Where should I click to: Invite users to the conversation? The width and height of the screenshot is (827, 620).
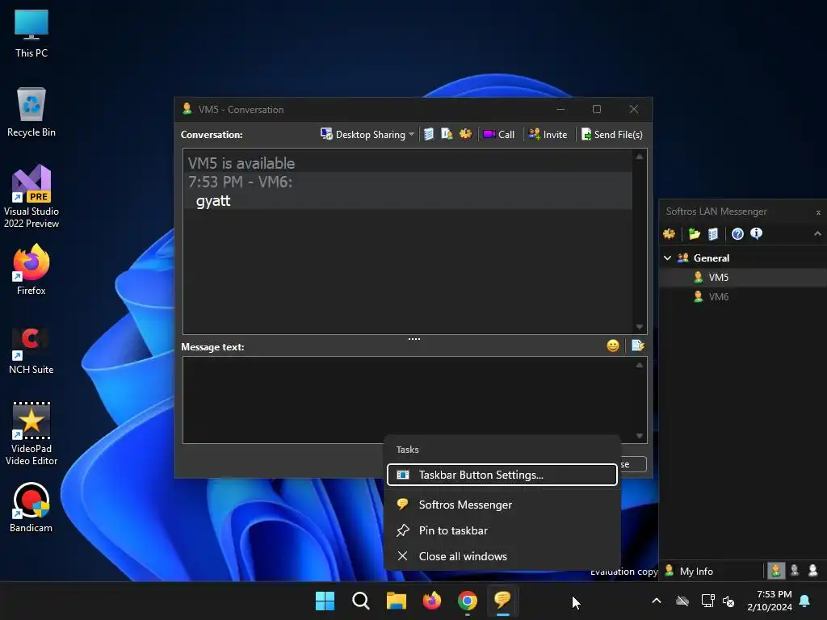(548, 135)
